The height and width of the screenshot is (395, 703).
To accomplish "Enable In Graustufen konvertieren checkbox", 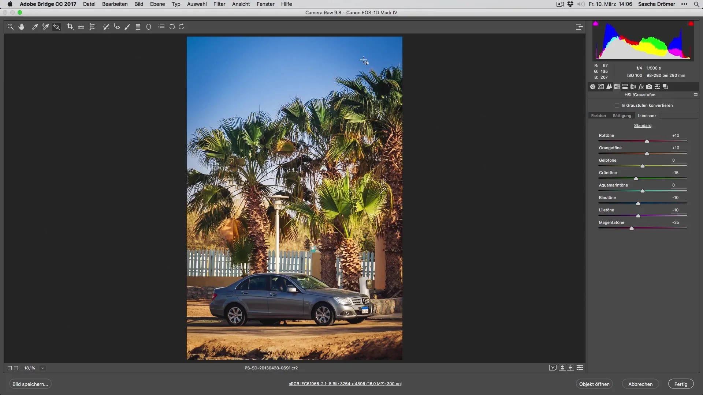I will click(617, 105).
